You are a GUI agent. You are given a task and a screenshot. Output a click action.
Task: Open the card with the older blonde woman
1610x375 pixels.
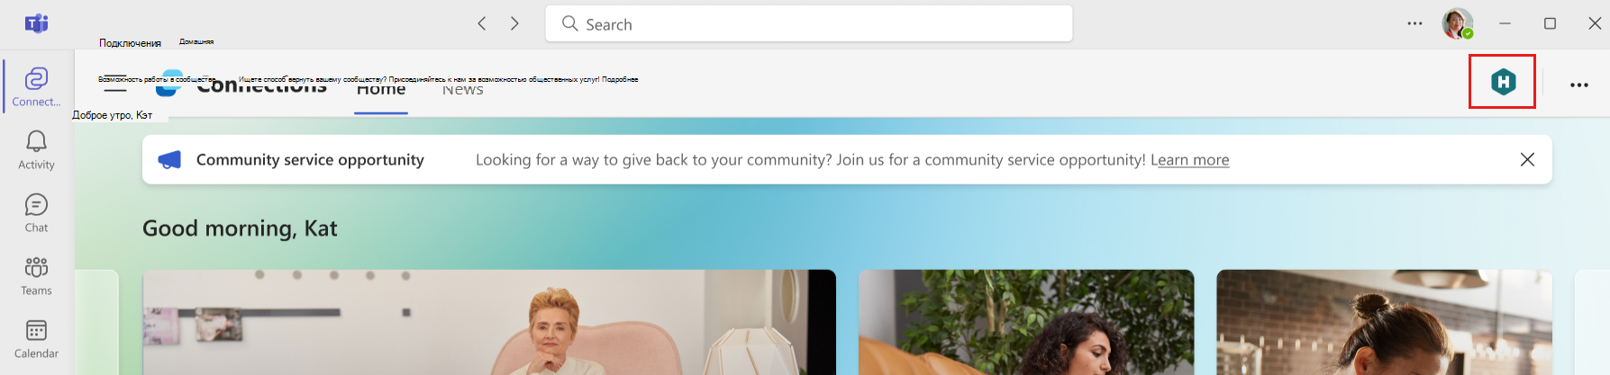pyautogui.click(x=489, y=322)
